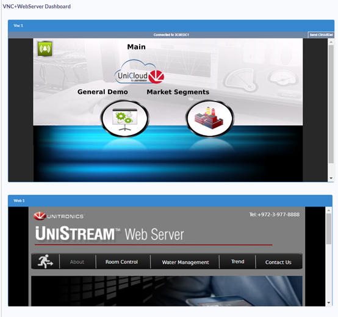Click the Market Segments label
Image resolution: width=338 pixels, height=317 pixels.
178,92
